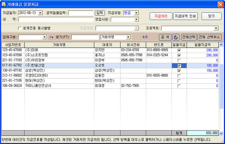Click the 100,000 payment amount cell
225x144 pixels.
click(x=203, y=65)
